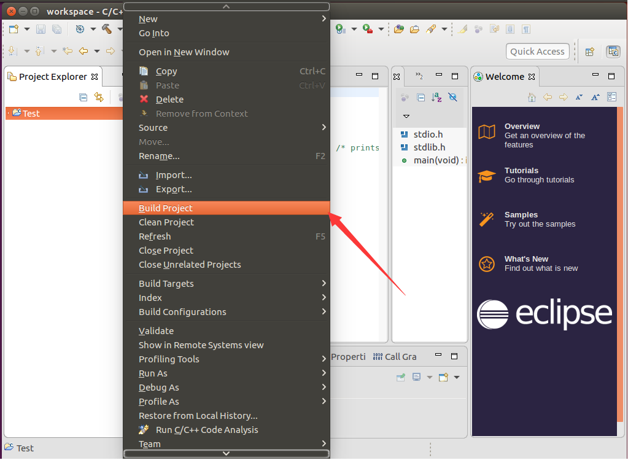Click the Run toolbar icon
Image resolution: width=628 pixels, height=460 pixels.
(340, 29)
